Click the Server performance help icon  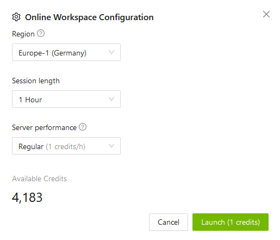83,127
